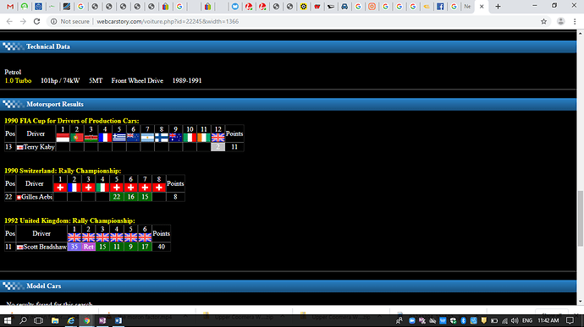This screenshot has width=584, height=327.
Task: Switch to the Facebook tab
Action: point(440,6)
